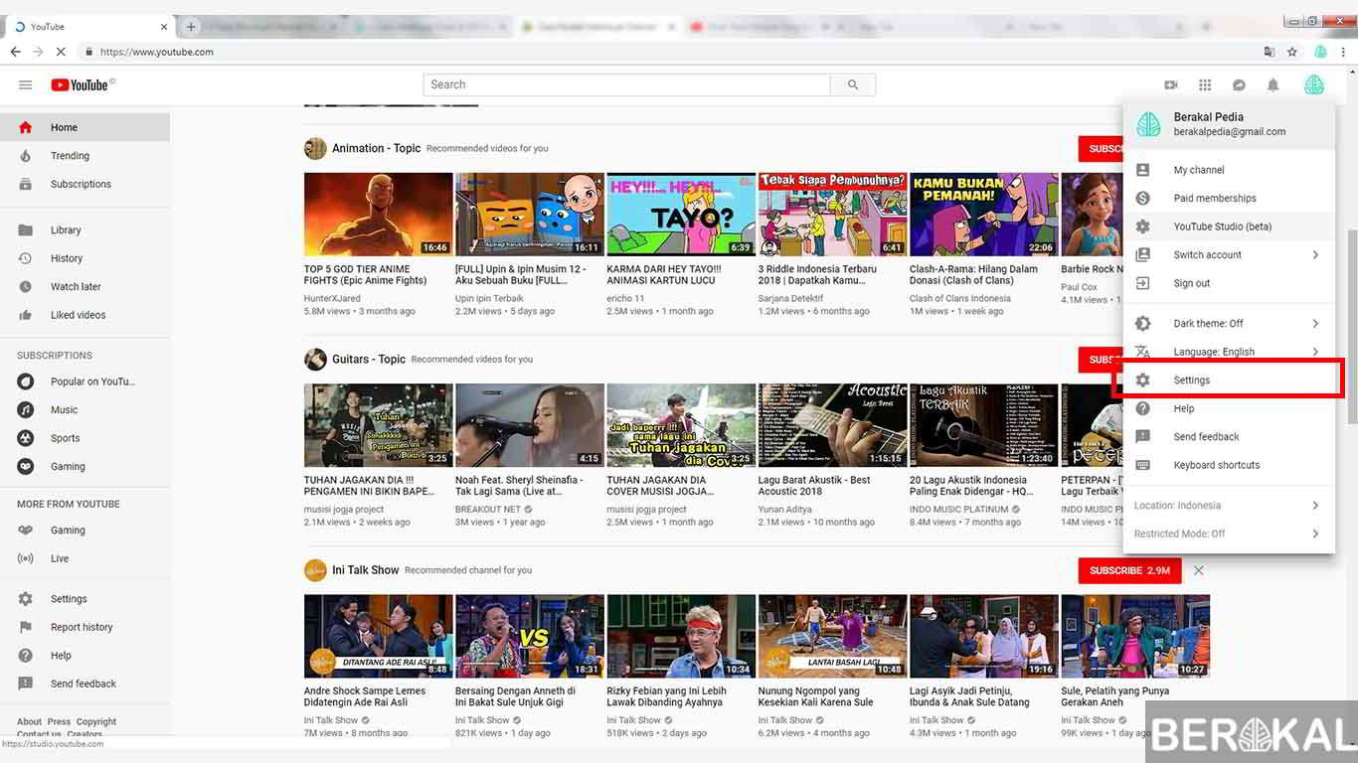Image resolution: width=1358 pixels, height=763 pixels.
Task: Click the Live broadcast icon in sidebar
Action: (x=26, y=558)
